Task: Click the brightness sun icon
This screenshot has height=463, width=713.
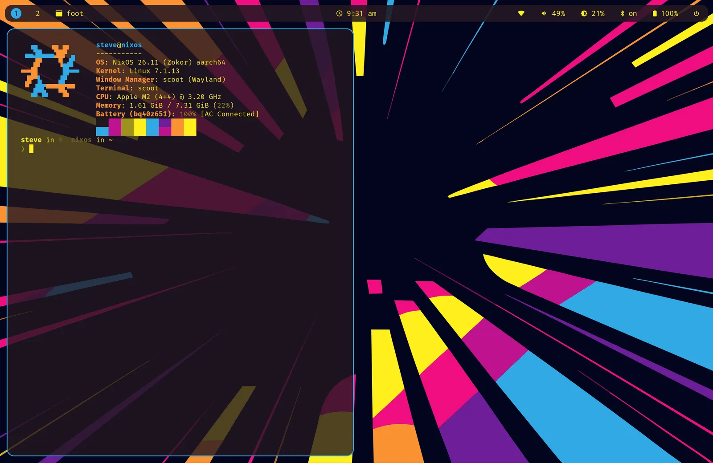Action: [x=584, y=13]
